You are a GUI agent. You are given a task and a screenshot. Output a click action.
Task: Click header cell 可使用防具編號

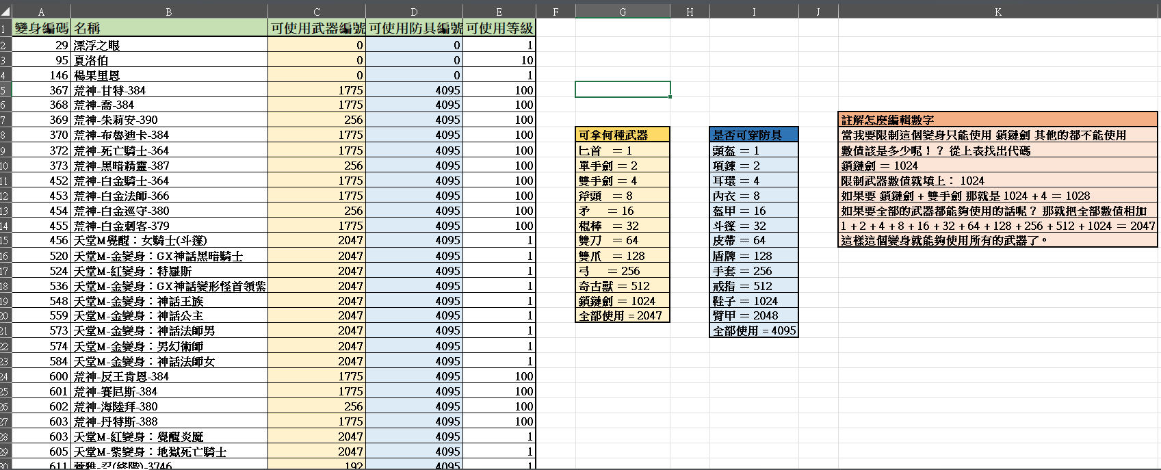[x=415, y=28]
